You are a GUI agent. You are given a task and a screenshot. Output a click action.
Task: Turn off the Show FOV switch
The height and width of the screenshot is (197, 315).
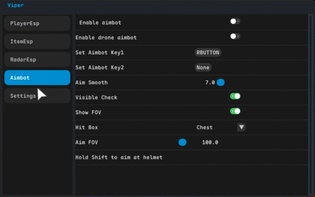[x=235, y=111]
